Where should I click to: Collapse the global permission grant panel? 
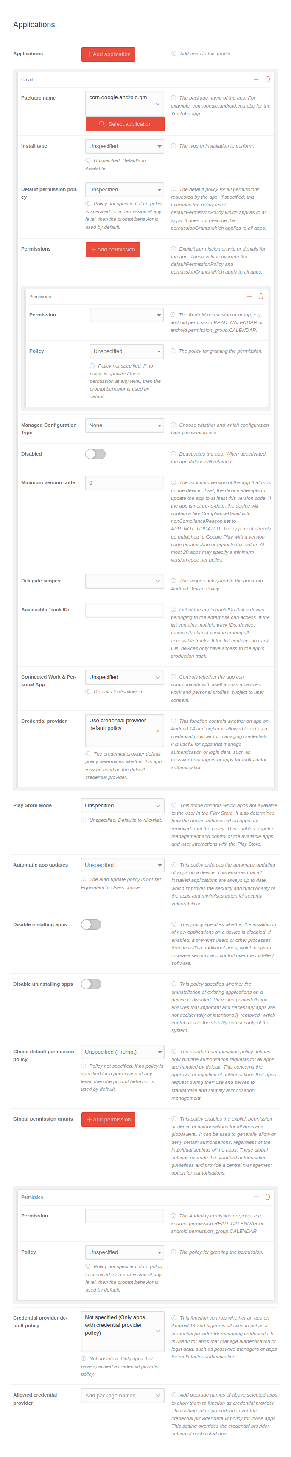point(256,1197)
